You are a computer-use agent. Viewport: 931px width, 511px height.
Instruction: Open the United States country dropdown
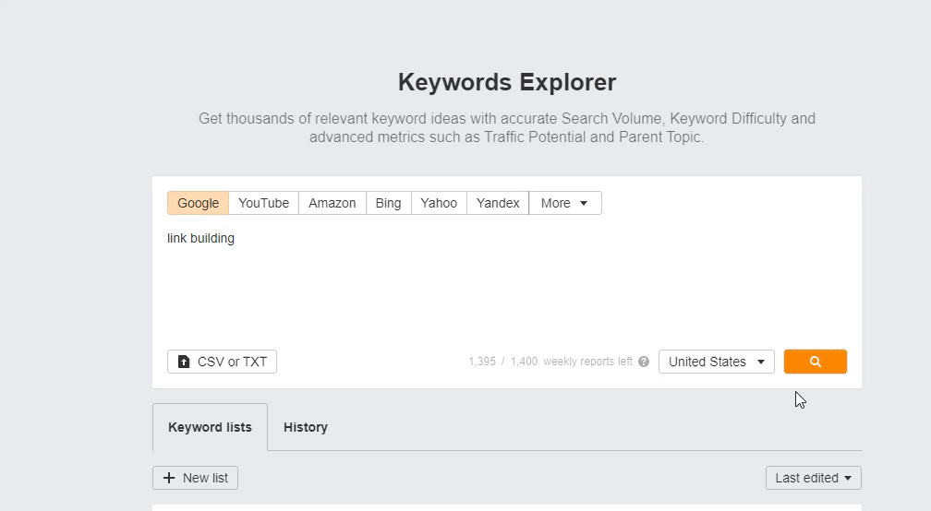[x=717, y=362]
